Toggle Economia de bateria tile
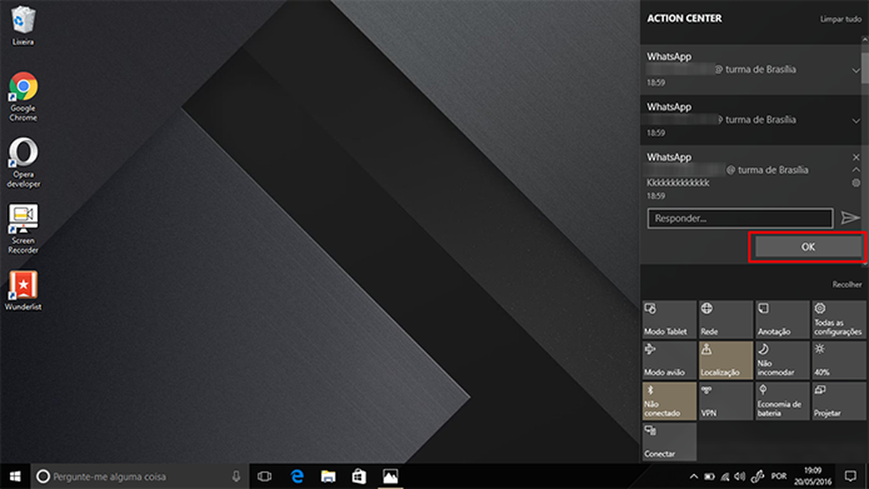The image size is (869, 489). [x=782, y=401]
